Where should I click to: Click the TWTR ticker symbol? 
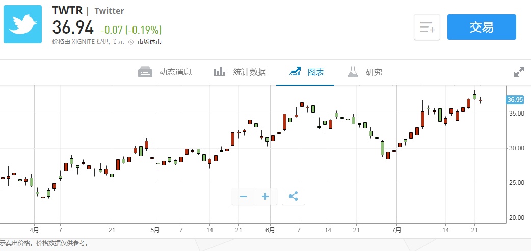pyautogui.click(x=67, y=11)
